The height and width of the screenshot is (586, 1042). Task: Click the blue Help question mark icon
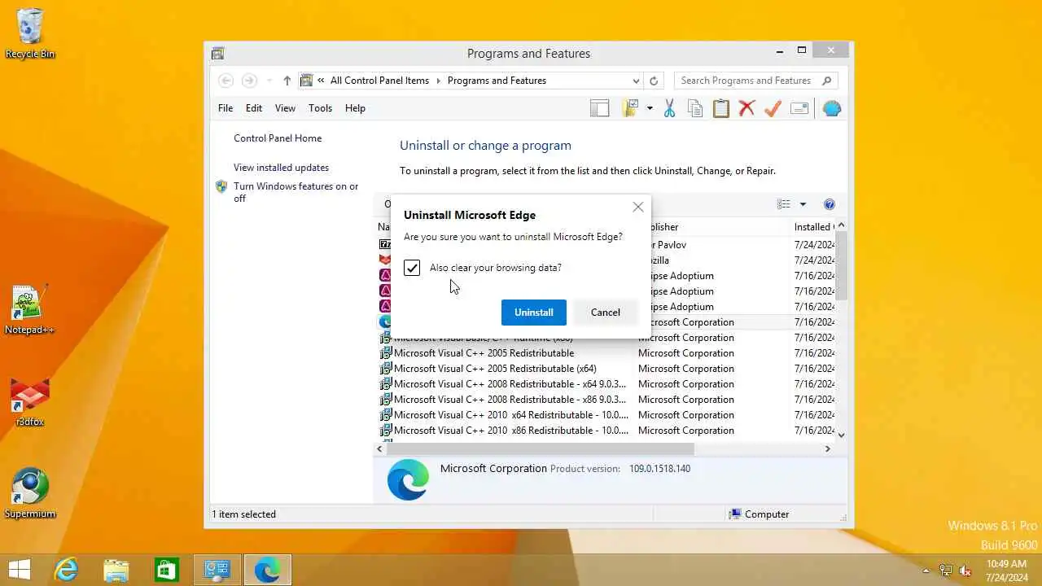coord(830,204)
